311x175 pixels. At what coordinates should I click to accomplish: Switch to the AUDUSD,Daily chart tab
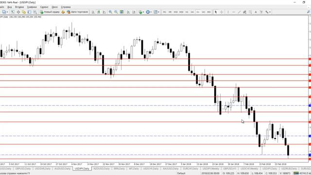click(62, 169)
